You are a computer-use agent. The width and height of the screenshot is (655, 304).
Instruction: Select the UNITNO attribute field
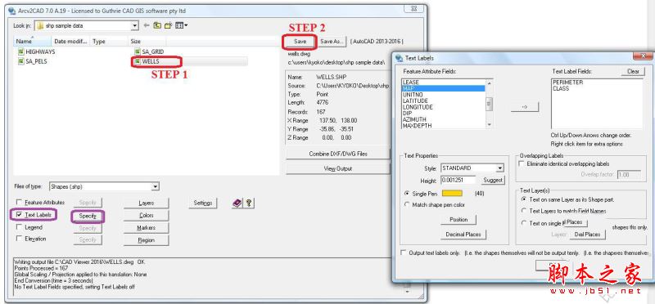(x=443, y=95)
